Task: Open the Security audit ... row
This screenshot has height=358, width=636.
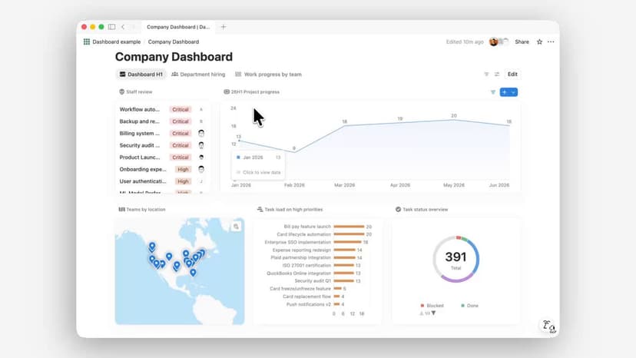Action: pyautogui.click(x=162, y=145)
